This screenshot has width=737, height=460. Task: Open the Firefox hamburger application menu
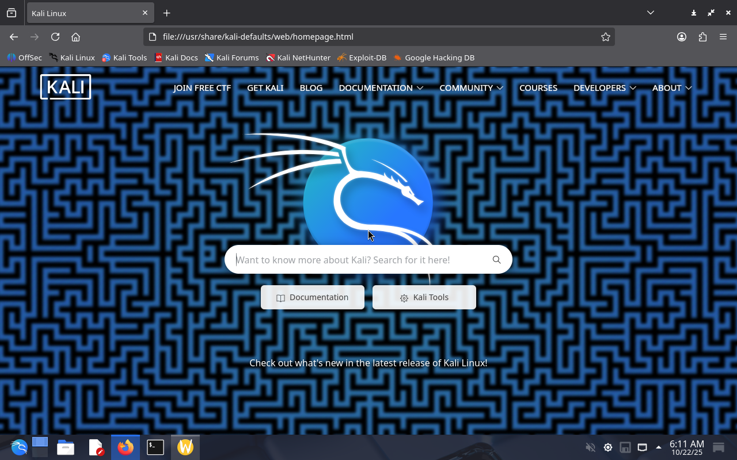point(723,37)
